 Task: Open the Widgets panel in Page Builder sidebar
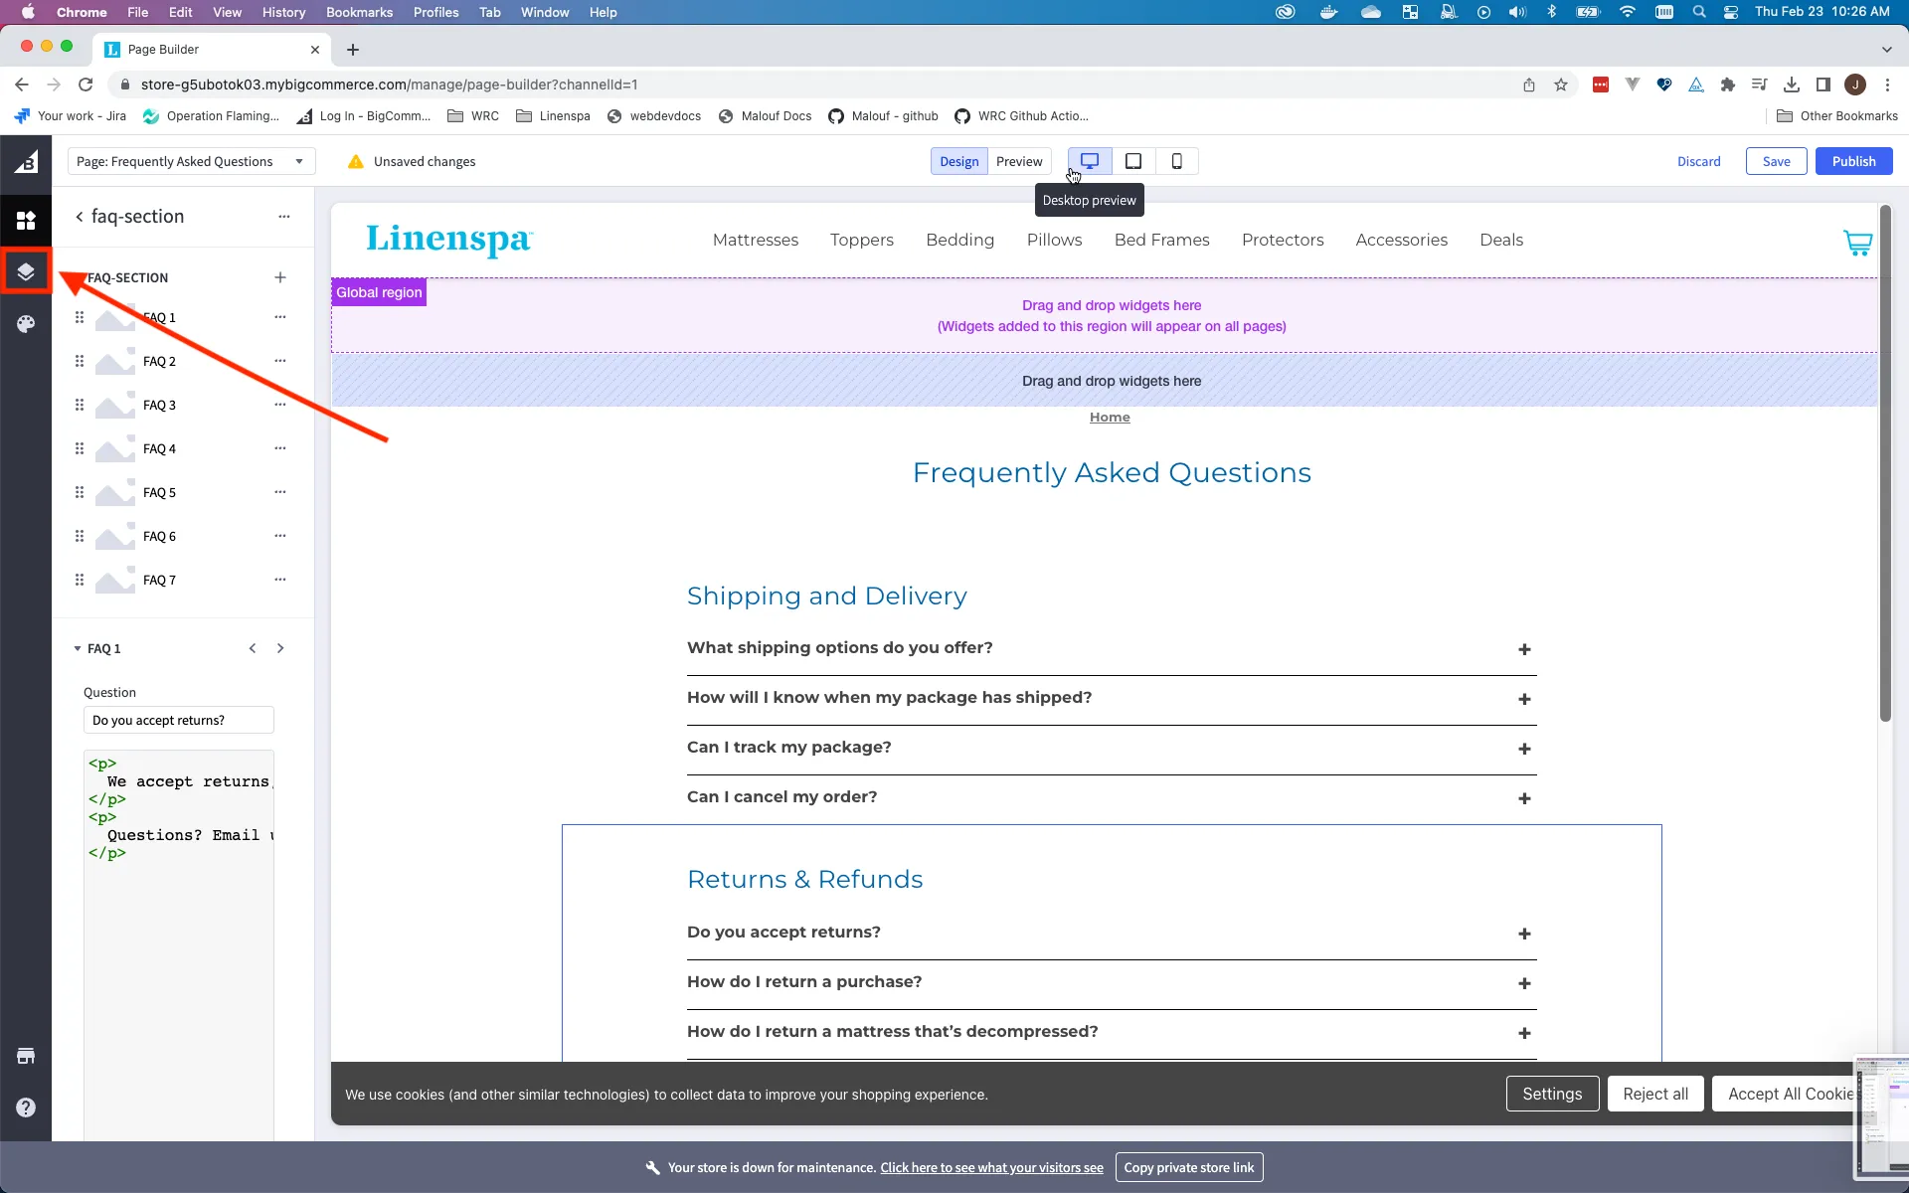tap(26, 220)
